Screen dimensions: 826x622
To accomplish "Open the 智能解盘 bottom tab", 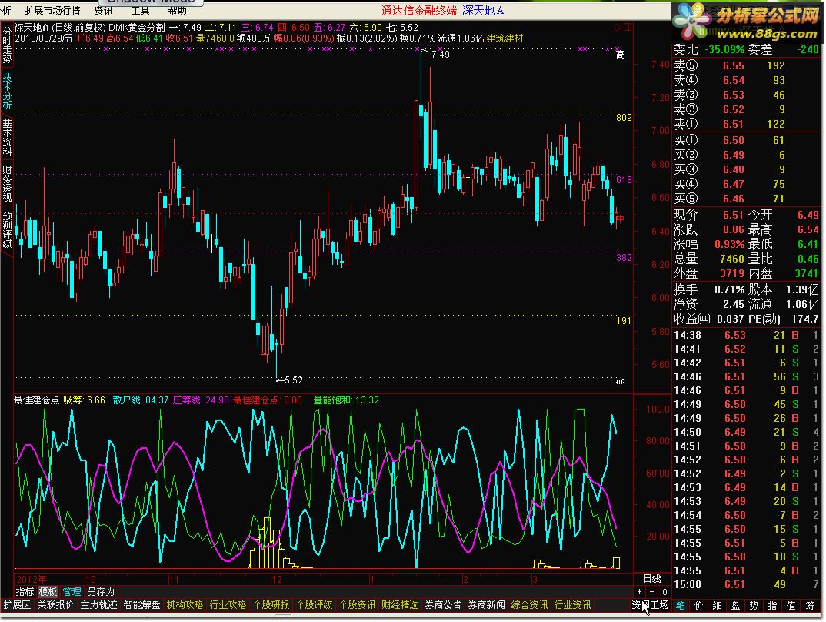I will coord(142,605).
